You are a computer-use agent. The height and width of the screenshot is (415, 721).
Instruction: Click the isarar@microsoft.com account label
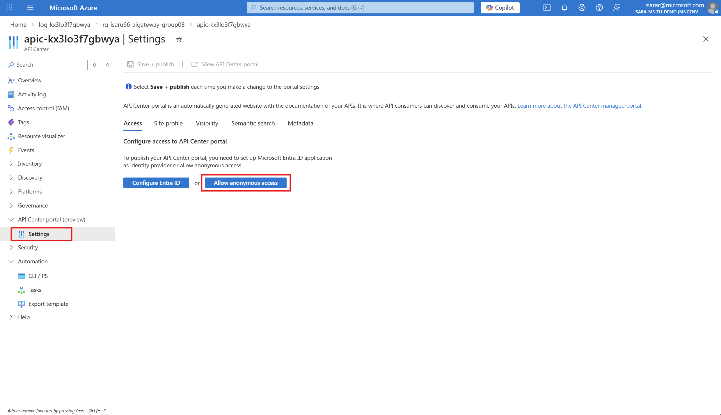click(674, 5)
